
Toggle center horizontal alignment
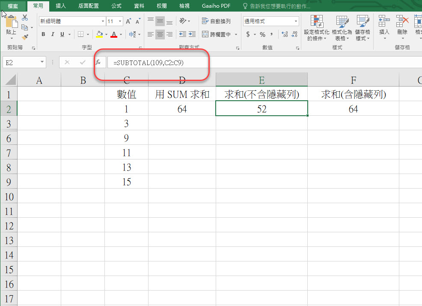point(160,34)
